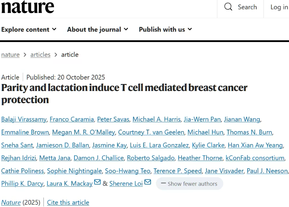Click Cite this article link

(x=68, y=203)
